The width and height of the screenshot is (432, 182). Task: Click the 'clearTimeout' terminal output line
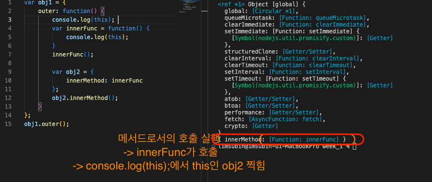click(290, 65)
